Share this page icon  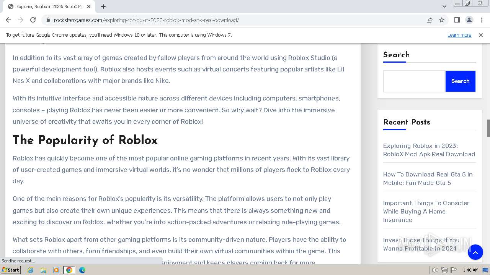tap(430, 20)
